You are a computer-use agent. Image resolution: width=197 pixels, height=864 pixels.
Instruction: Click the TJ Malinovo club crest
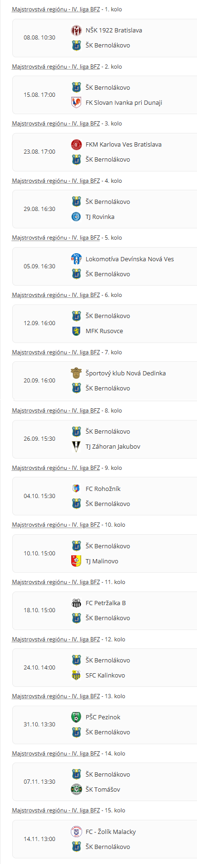click(76, 561)
